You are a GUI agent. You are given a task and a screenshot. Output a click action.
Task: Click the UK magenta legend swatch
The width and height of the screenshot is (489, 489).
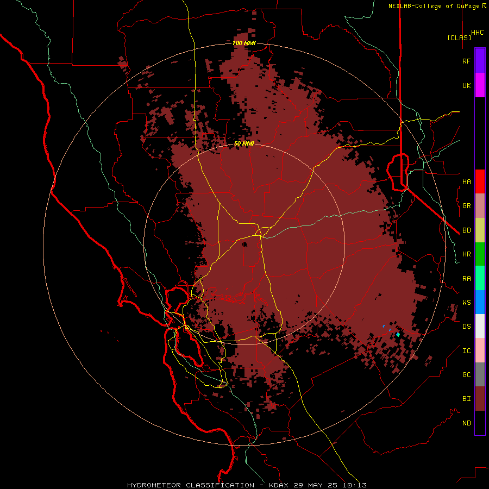[x=480, y=85]
